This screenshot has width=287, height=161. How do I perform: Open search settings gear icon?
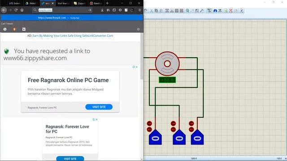[x=138, y=29]
